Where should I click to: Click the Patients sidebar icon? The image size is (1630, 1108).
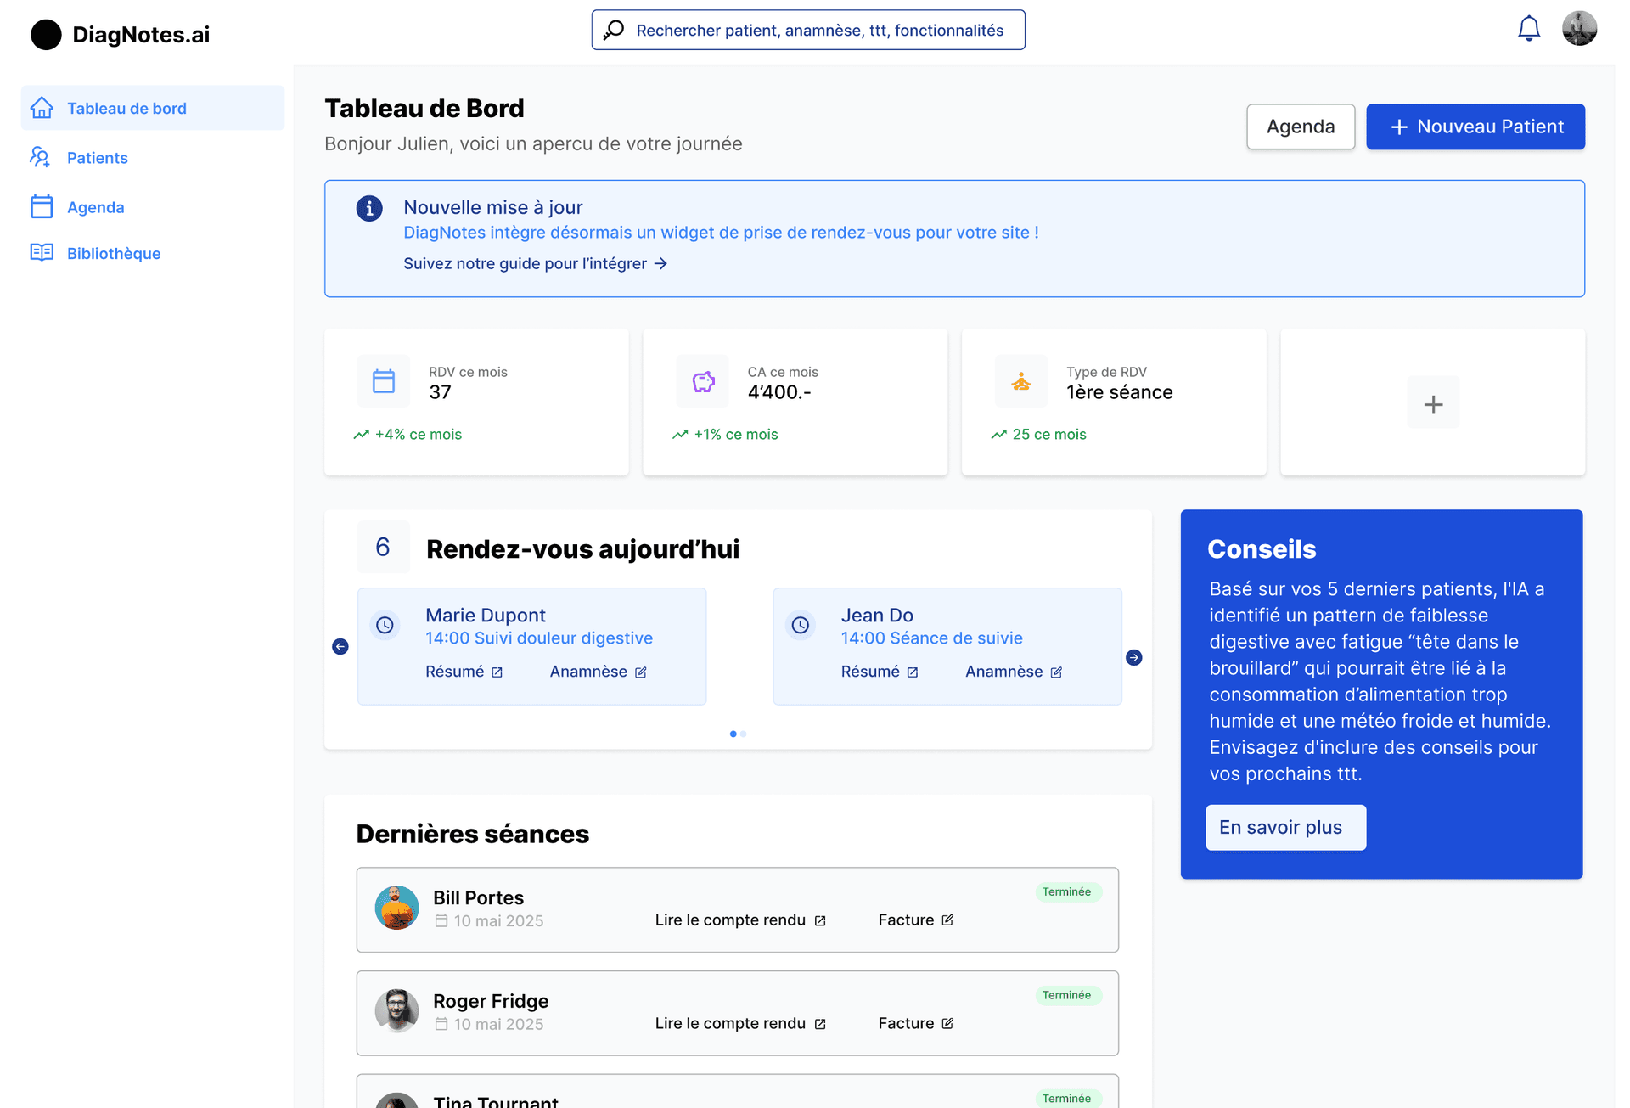click(x=41, y=157)
